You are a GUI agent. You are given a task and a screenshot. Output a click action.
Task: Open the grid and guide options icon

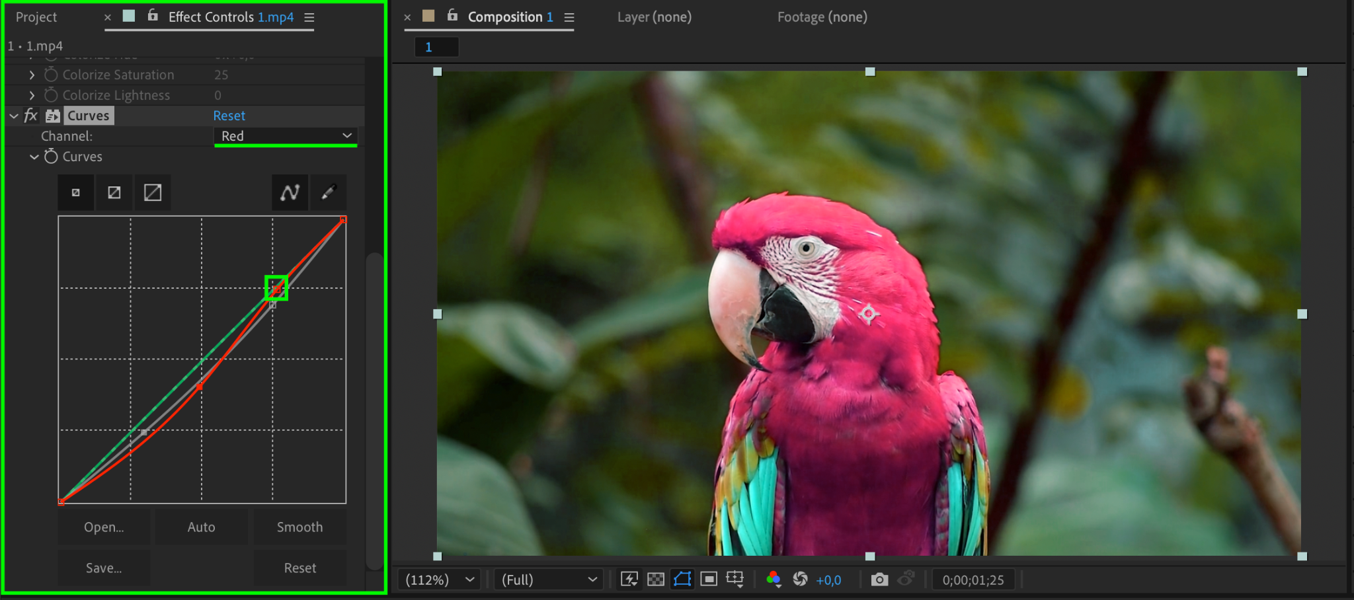735,580
